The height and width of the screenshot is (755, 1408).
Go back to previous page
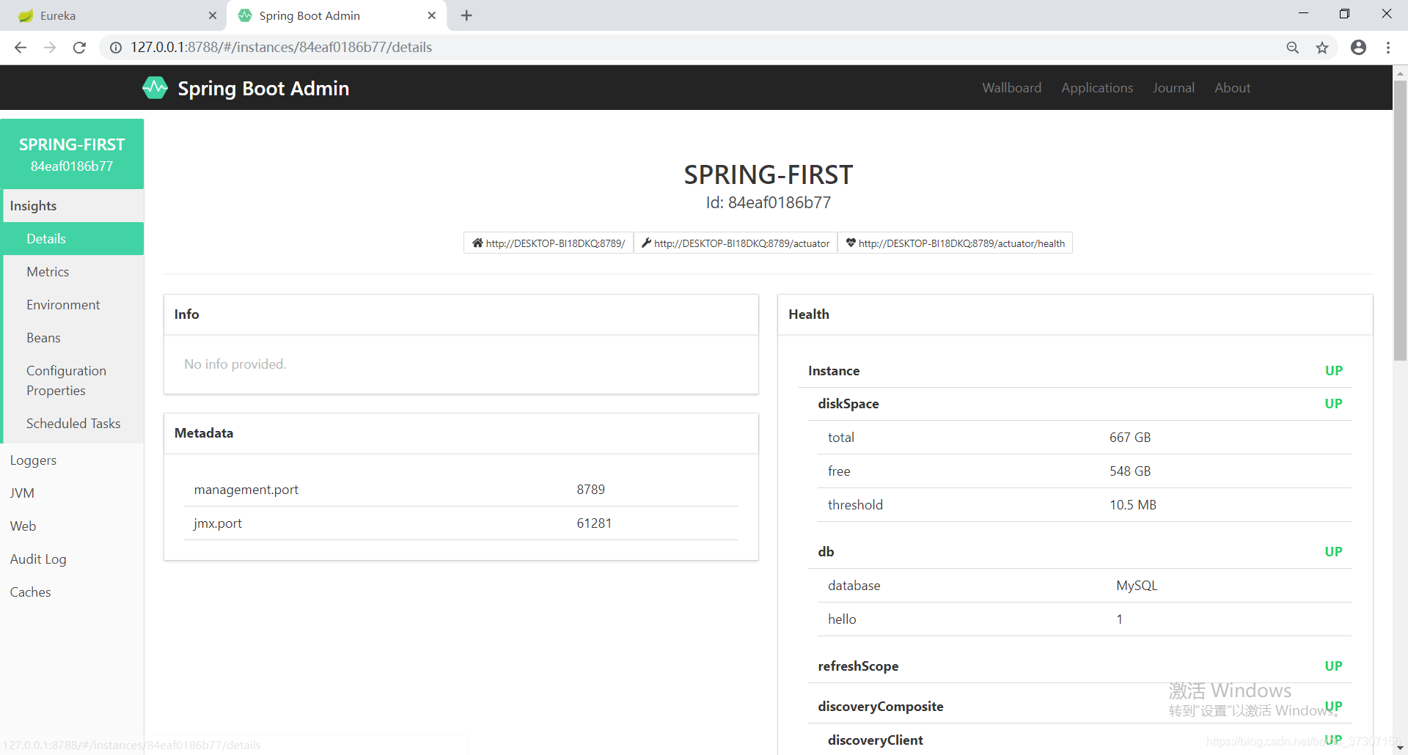tap(21, 48)
